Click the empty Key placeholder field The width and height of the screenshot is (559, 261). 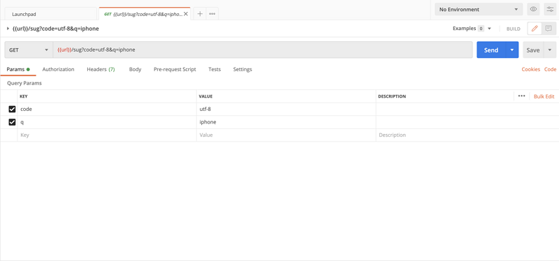pyautogui.click(x=107, y=135)
